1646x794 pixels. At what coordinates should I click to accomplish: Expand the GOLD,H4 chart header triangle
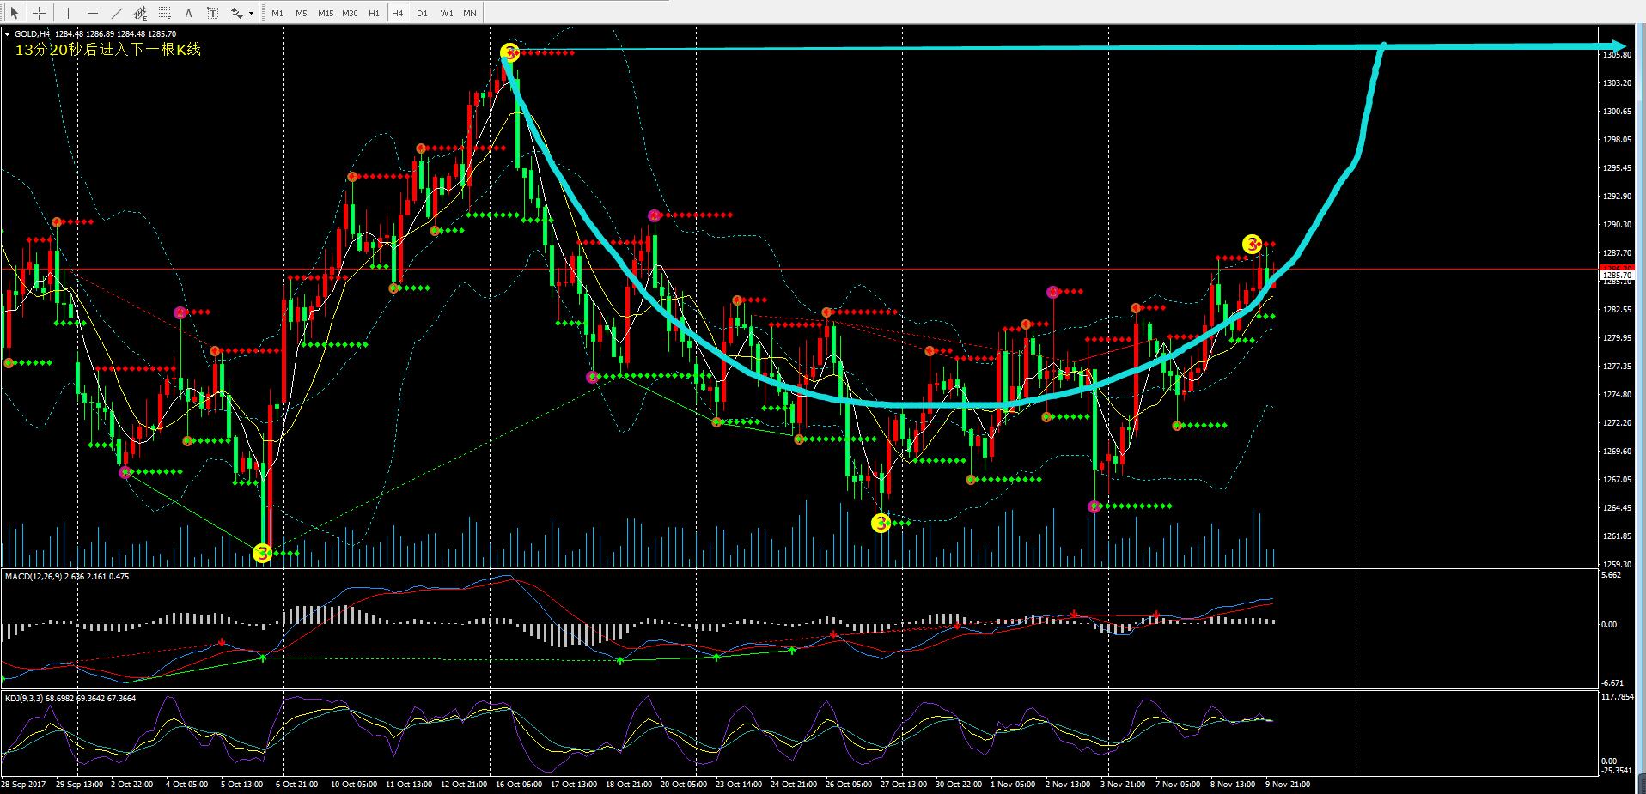[8, 34]
